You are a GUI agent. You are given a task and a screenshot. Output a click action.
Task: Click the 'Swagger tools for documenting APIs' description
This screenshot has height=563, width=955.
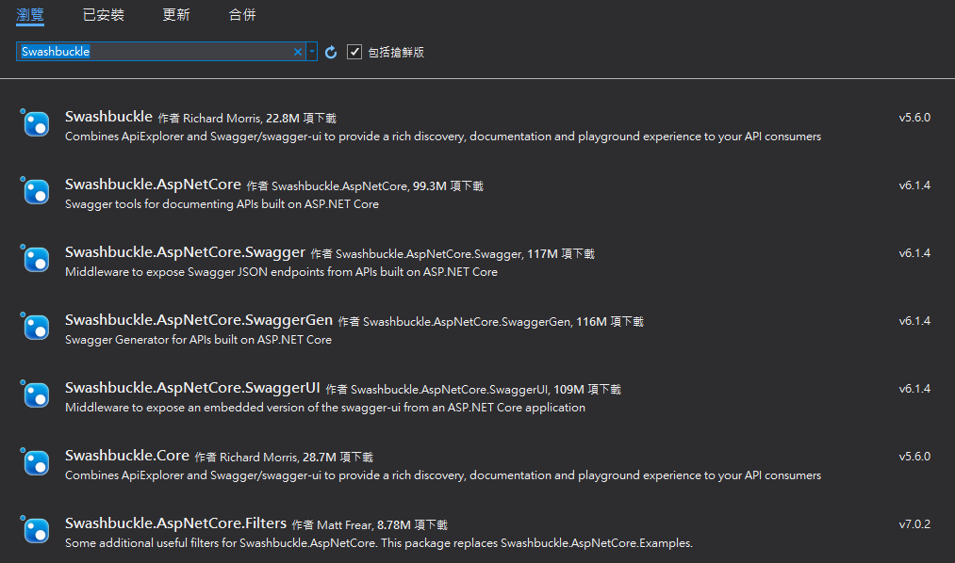pyautogui.click(x=222, y=204)
